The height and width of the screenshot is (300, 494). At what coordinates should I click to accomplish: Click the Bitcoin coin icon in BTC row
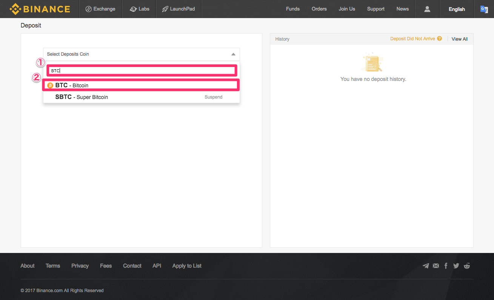click(50, 85)
